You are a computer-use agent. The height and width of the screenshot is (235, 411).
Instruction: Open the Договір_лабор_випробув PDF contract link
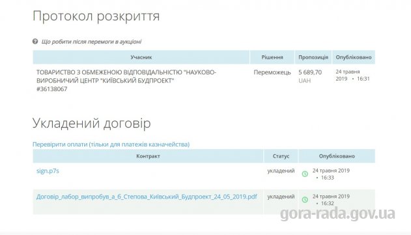pos(147,197)
